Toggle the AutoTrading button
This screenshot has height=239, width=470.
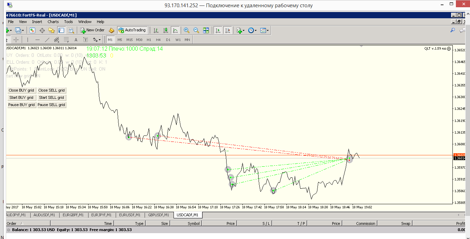tap(132, 30)
